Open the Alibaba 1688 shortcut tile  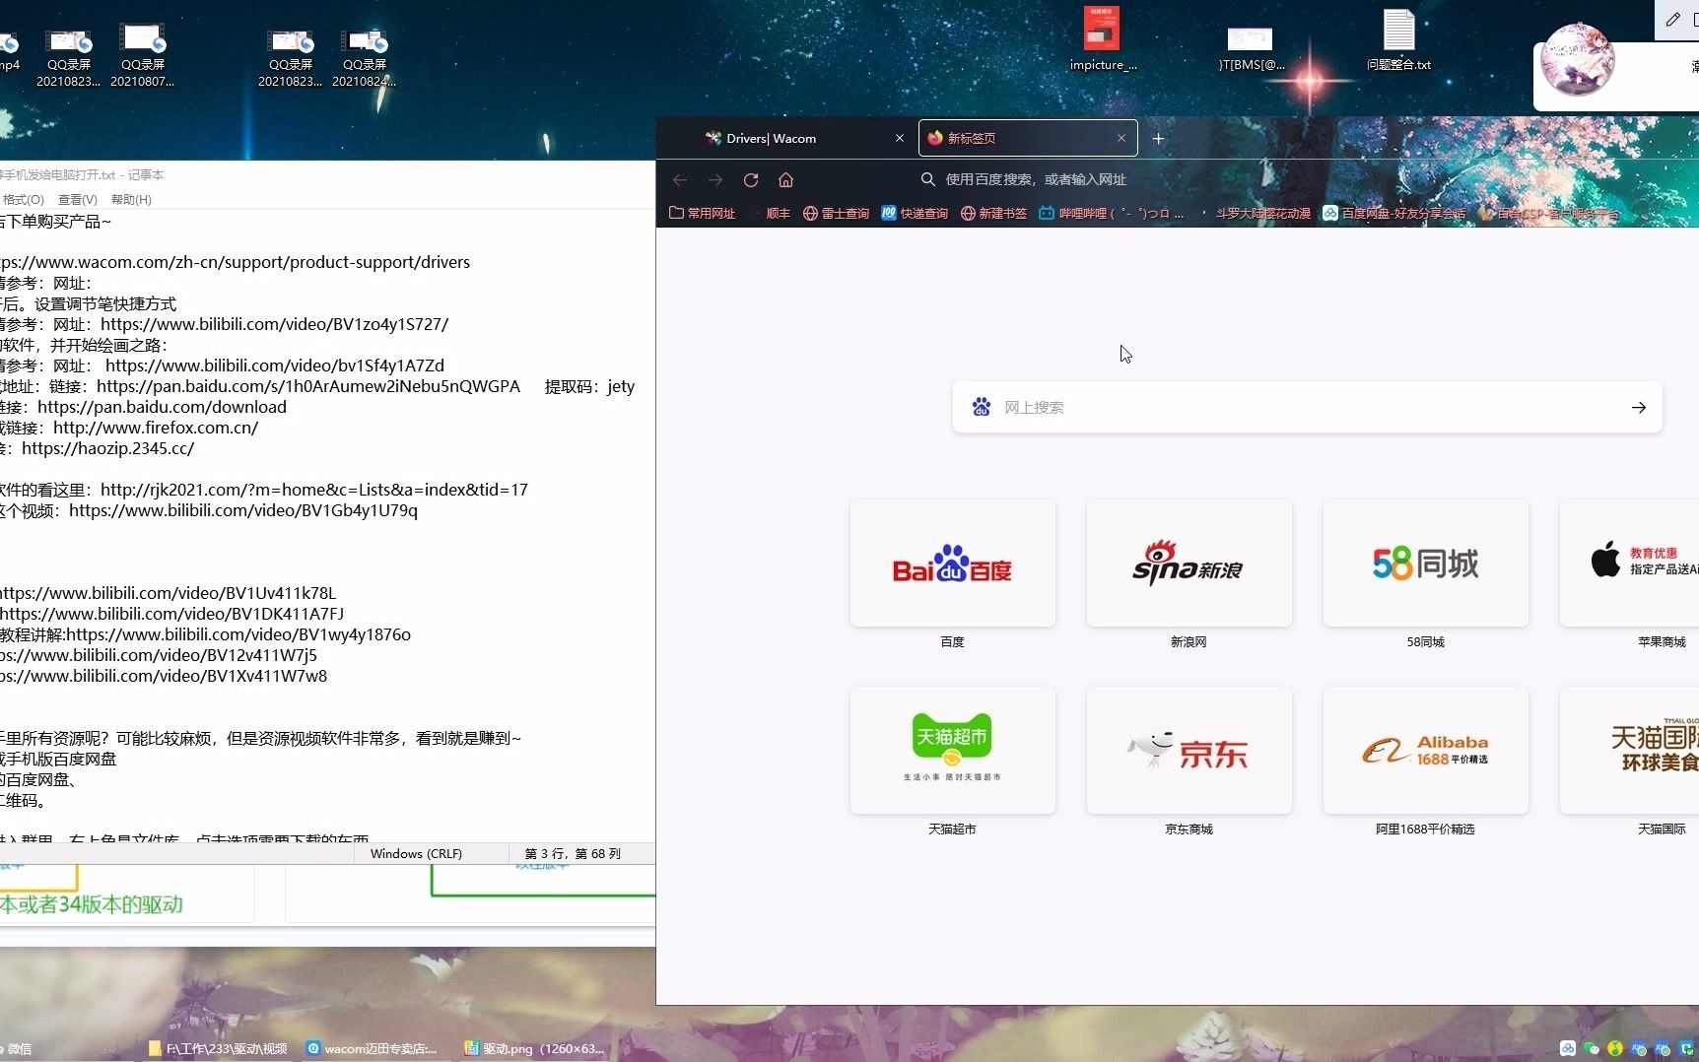1425,751
